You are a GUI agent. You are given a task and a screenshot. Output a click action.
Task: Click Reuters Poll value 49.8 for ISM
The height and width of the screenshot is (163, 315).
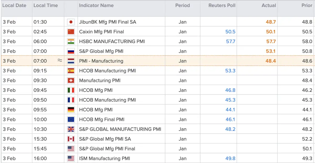click(230, 158)
